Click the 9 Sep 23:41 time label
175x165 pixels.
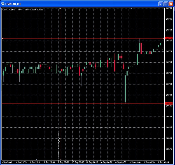coord(35,162)
